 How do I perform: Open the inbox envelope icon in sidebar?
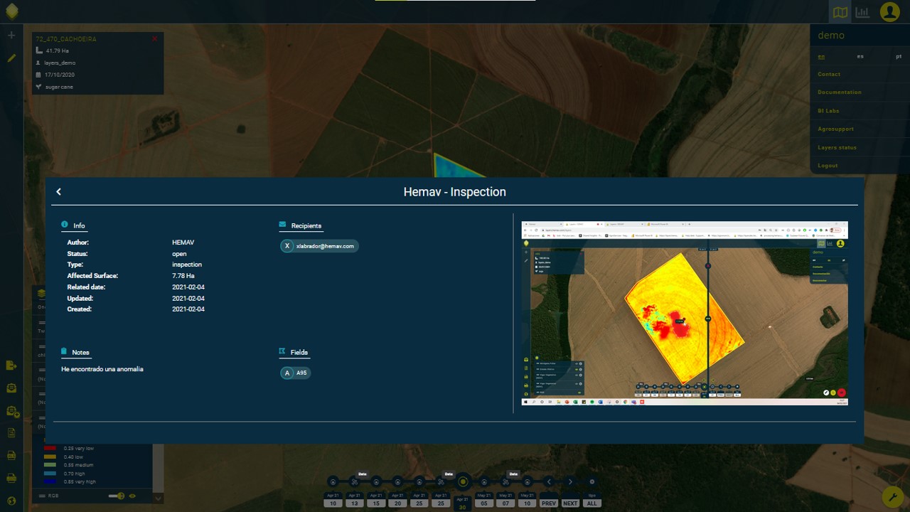[x=11, y=388]
